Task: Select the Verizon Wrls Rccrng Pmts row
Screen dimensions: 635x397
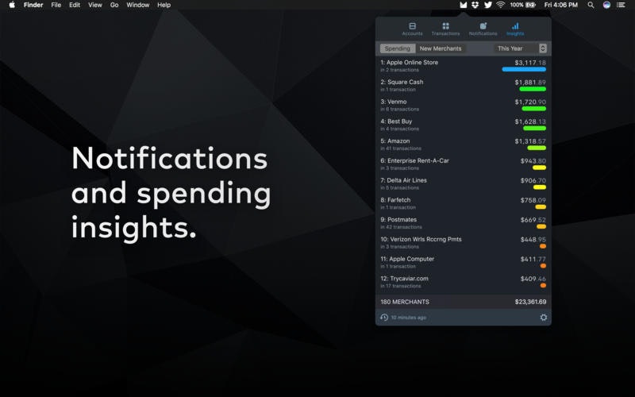Action: (464, 243)
